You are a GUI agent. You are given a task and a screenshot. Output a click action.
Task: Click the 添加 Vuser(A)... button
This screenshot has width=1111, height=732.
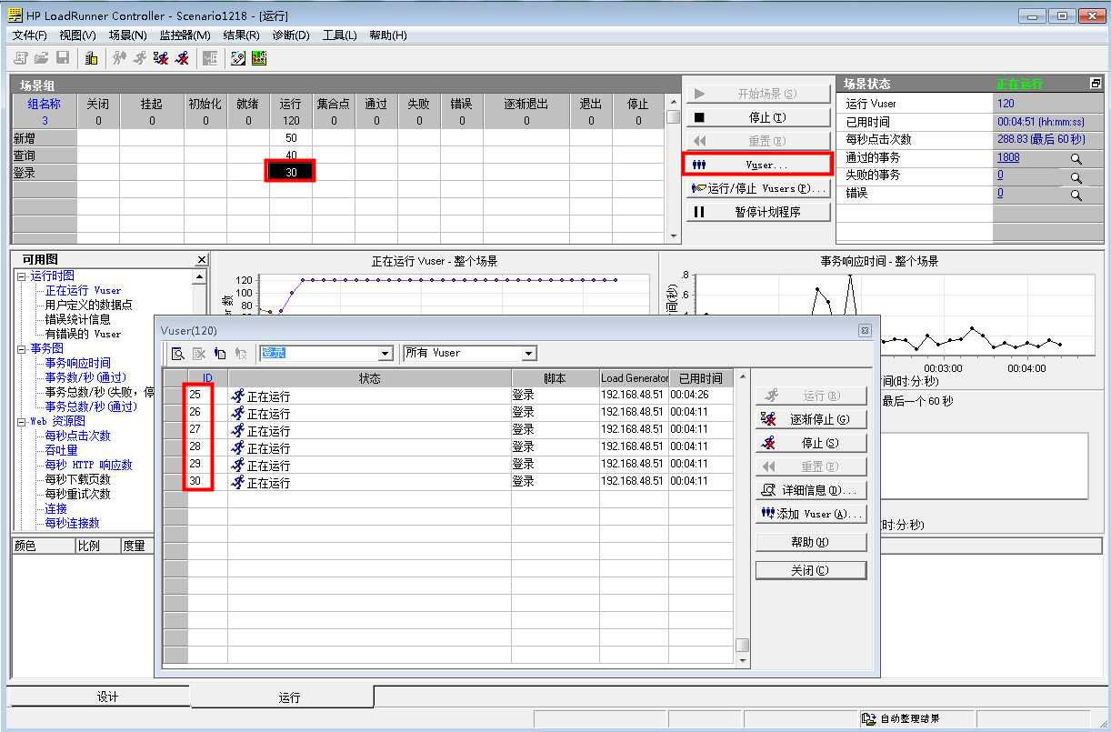(x=811, y=514)
